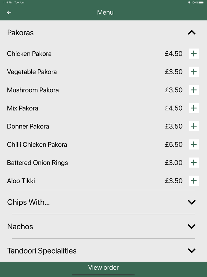The width and height of the screenshot is (207, 277).
Task: Select the Chicken Pakora menu item
Action: (29, 54)
